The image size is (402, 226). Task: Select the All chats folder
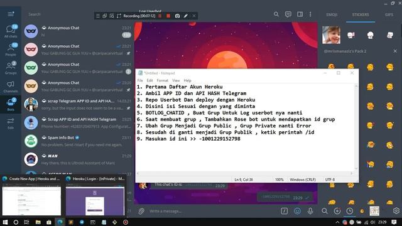pyautogui.click(x=11, y=31)
